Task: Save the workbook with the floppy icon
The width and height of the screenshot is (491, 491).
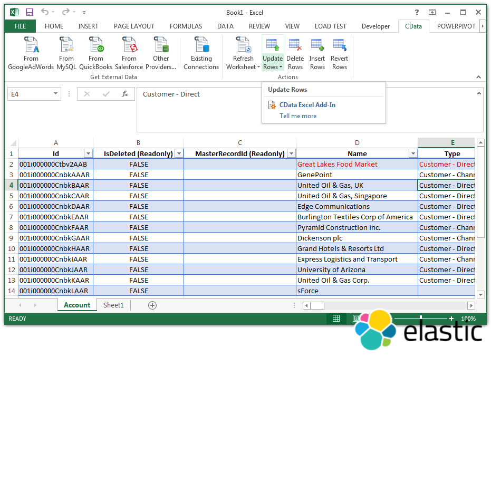Action: [x=30, y=12]
